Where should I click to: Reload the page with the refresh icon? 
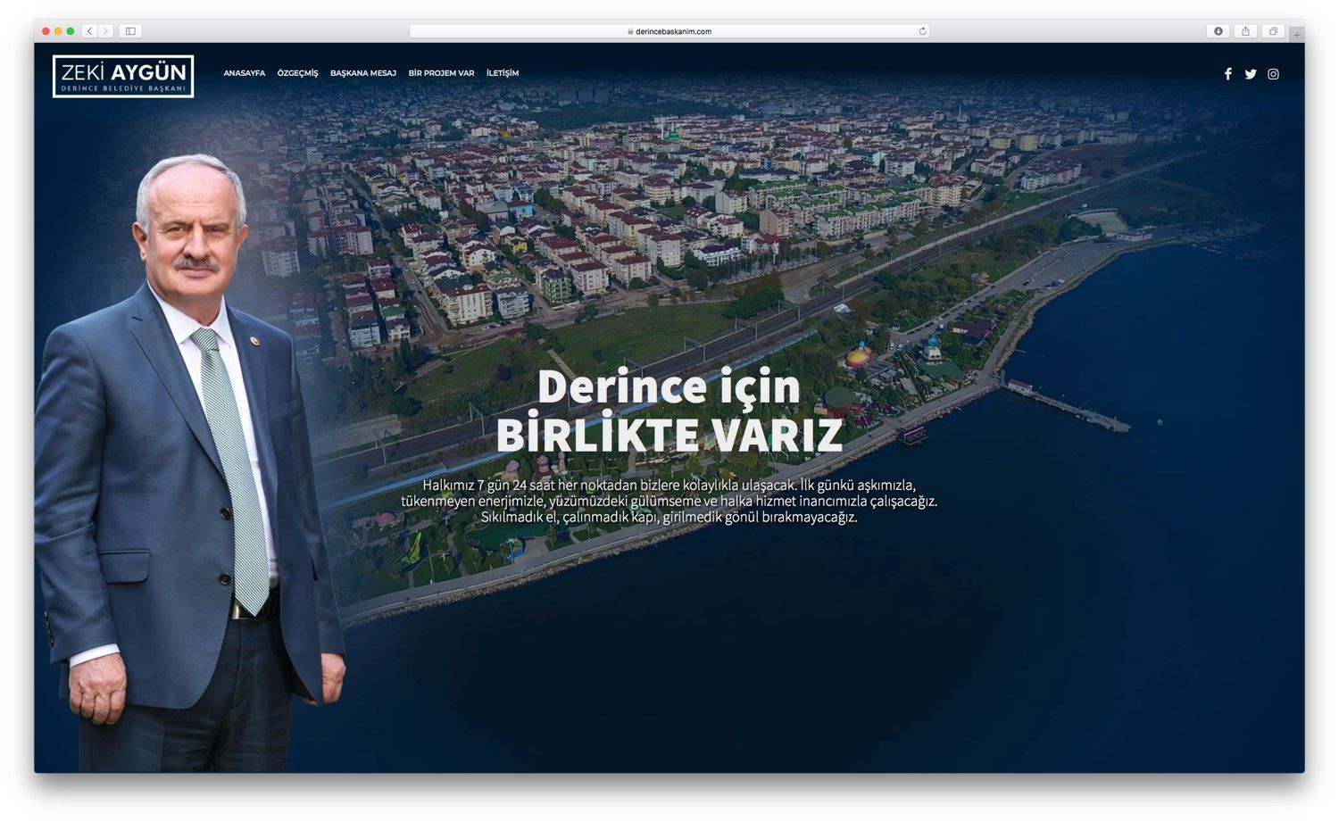pos(922,31)
